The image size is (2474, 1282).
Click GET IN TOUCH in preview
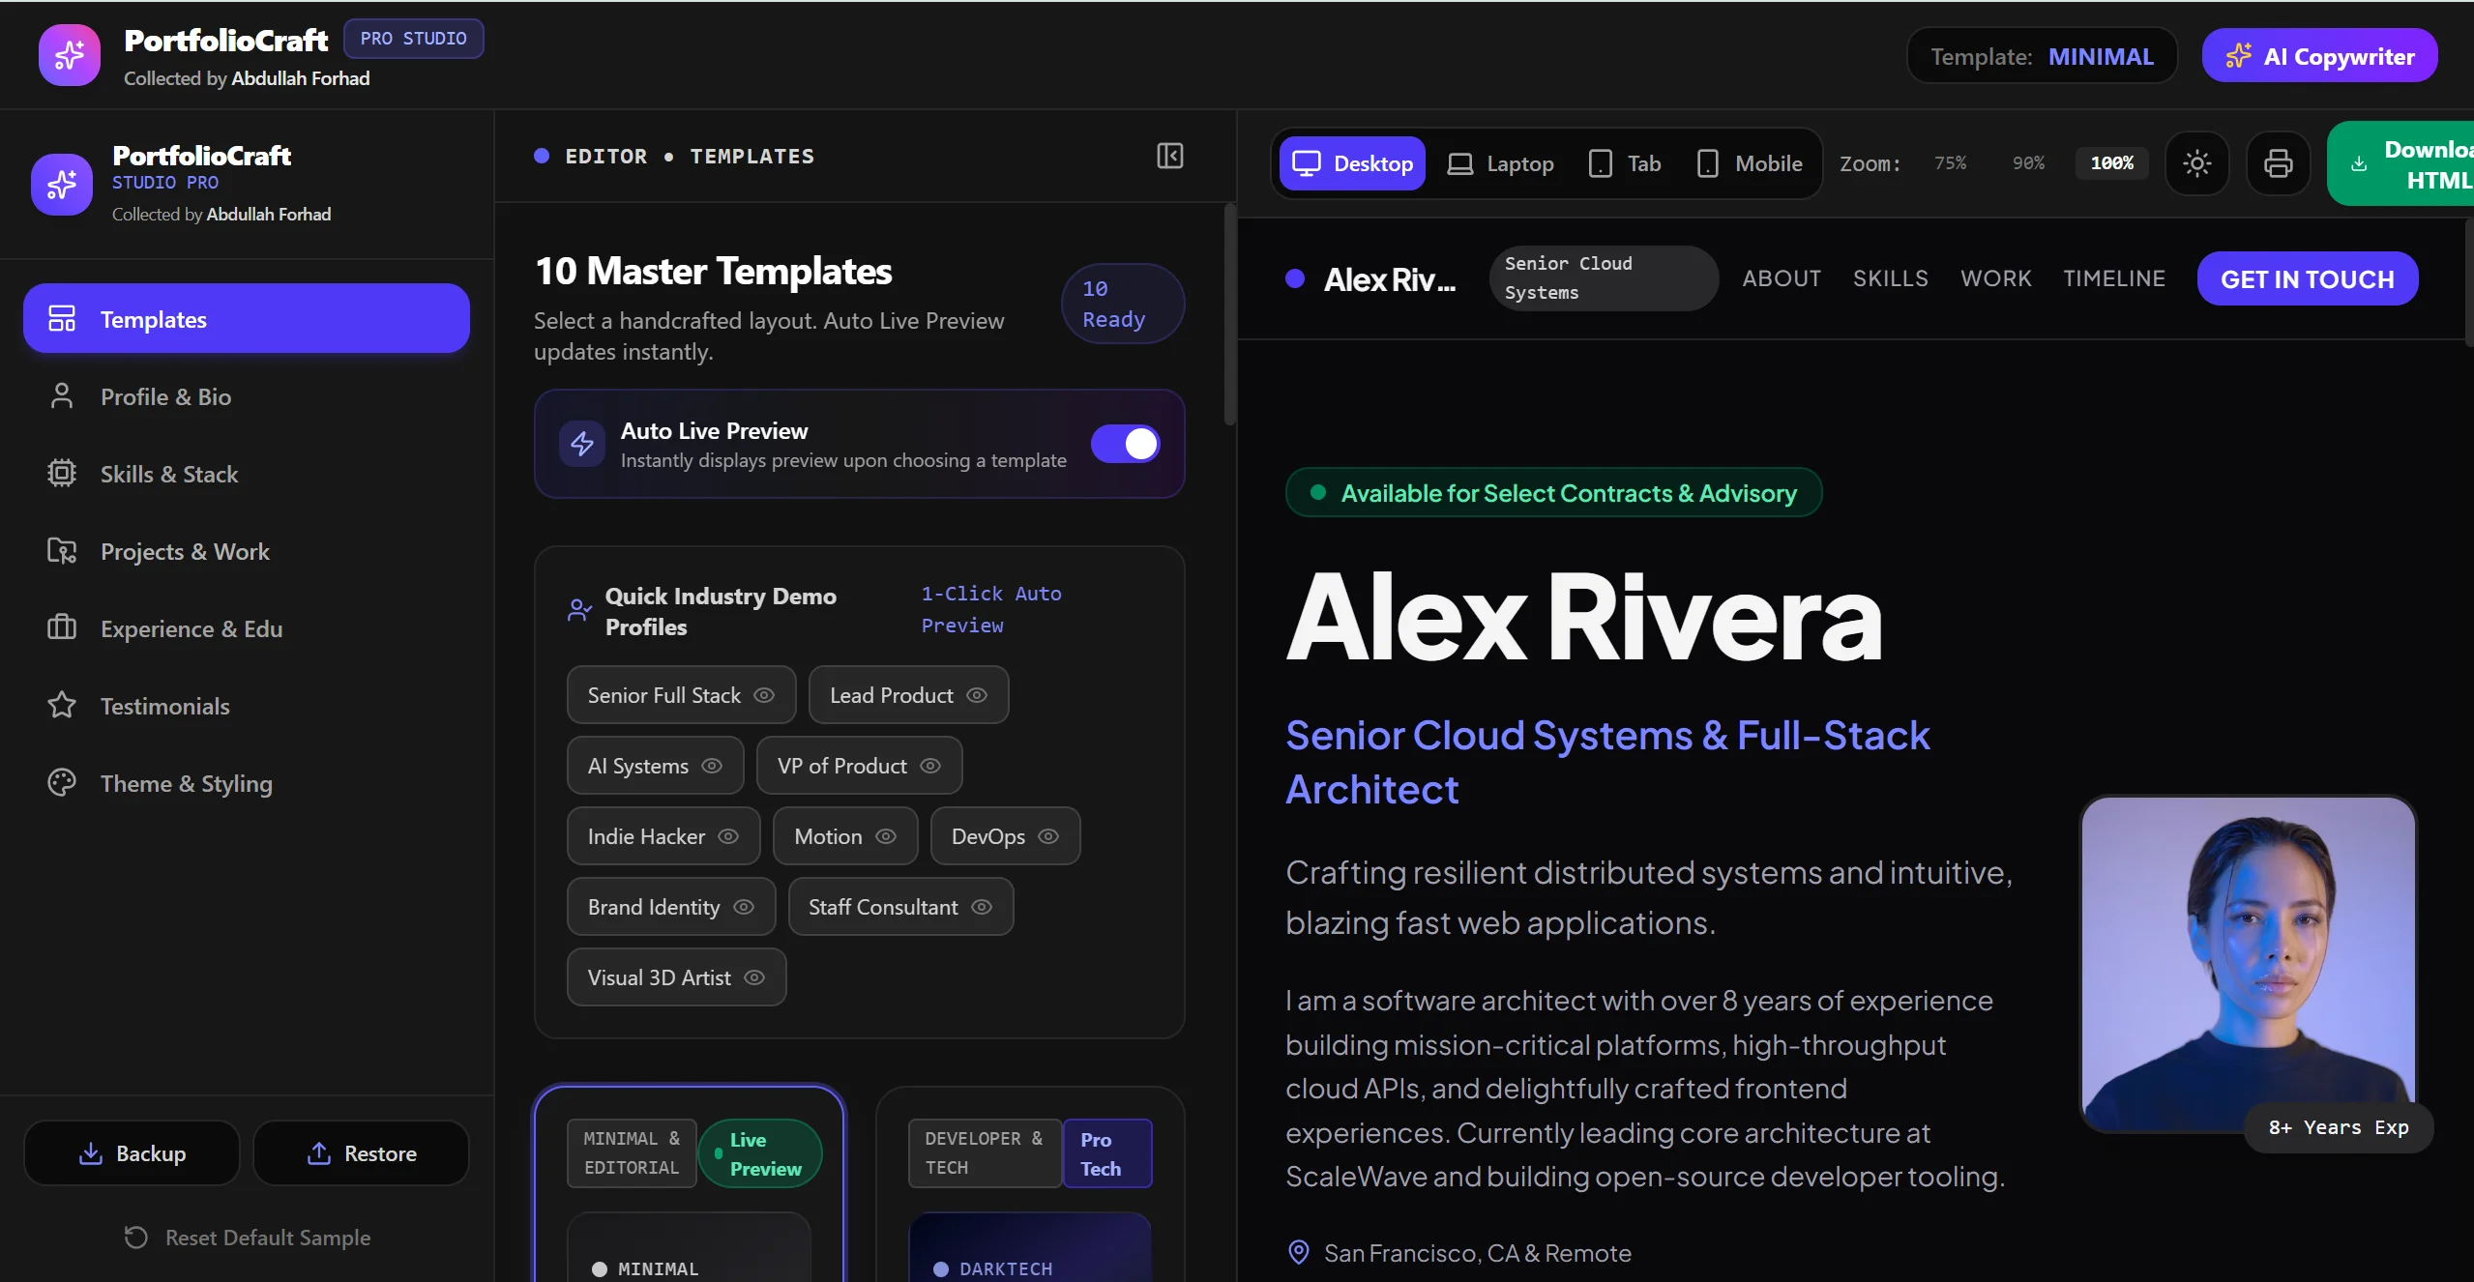[2307, 278]
